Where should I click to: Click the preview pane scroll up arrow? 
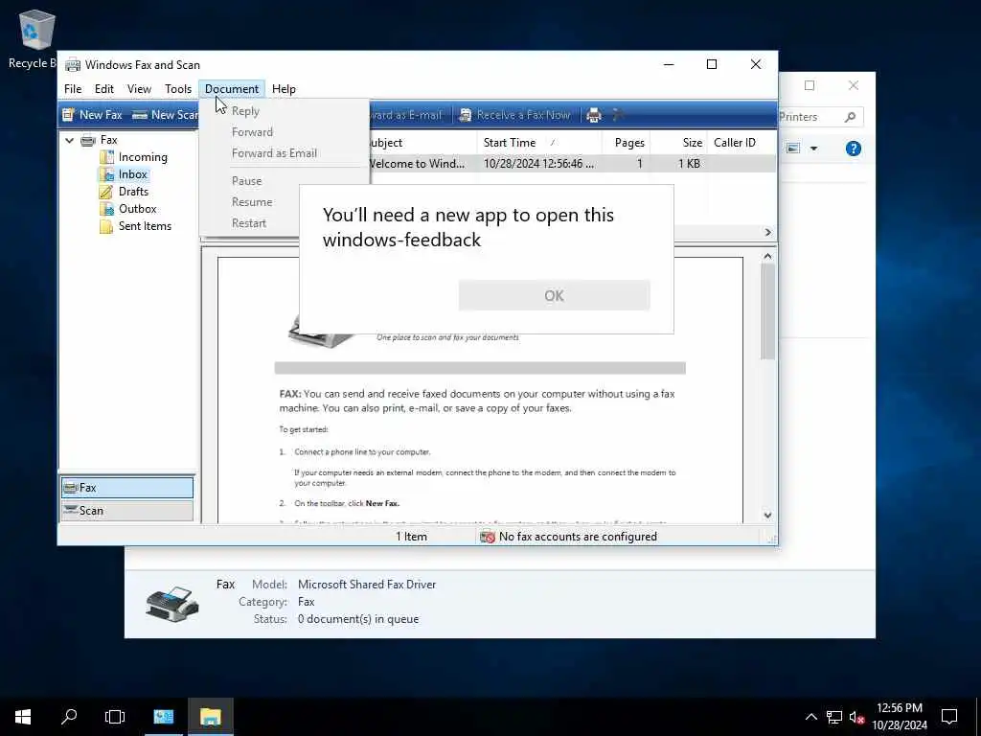[x=767, y=256]
